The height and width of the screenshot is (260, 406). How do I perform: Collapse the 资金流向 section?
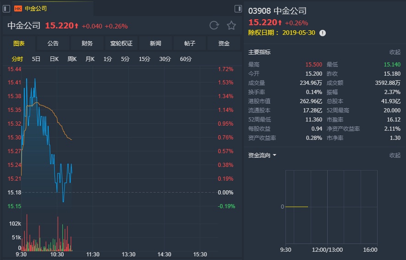395,155
